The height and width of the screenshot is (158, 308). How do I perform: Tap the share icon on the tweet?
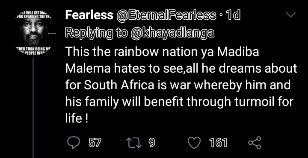coord(255,143)
